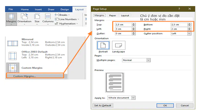Click the Gutter input field
216x111 pixels.
pos(123,33)
